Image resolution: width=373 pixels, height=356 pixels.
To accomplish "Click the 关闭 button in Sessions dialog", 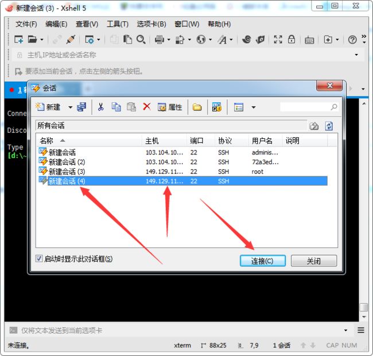I will coord(314,261).
